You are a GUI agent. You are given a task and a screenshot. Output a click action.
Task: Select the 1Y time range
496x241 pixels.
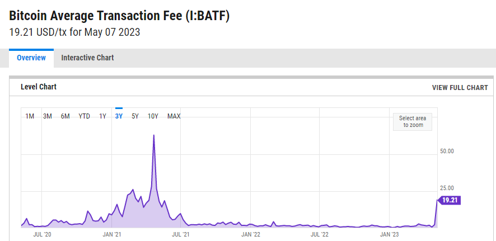tap(102, 116)
